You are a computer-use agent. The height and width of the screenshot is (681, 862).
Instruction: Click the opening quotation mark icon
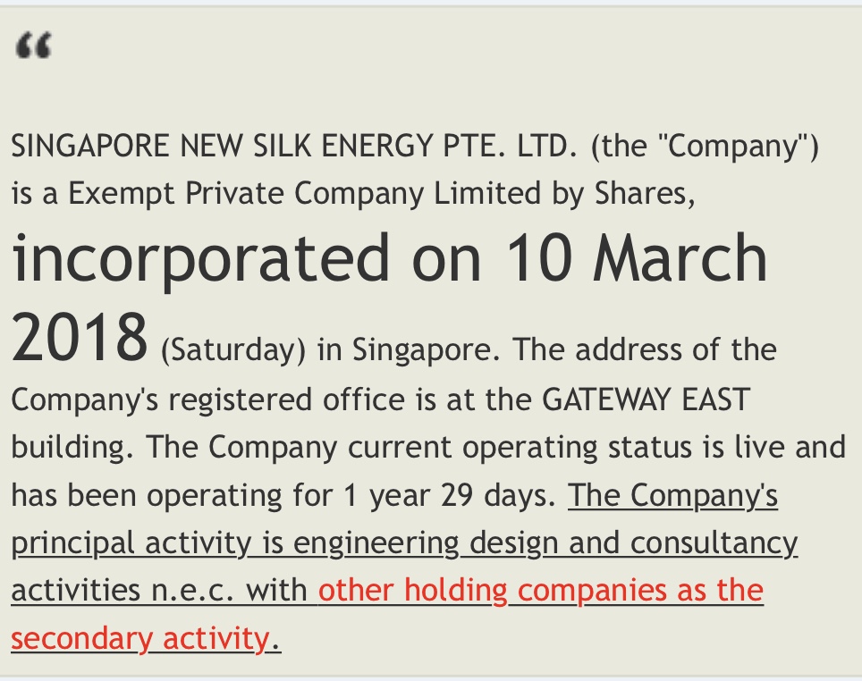point(34,45)
